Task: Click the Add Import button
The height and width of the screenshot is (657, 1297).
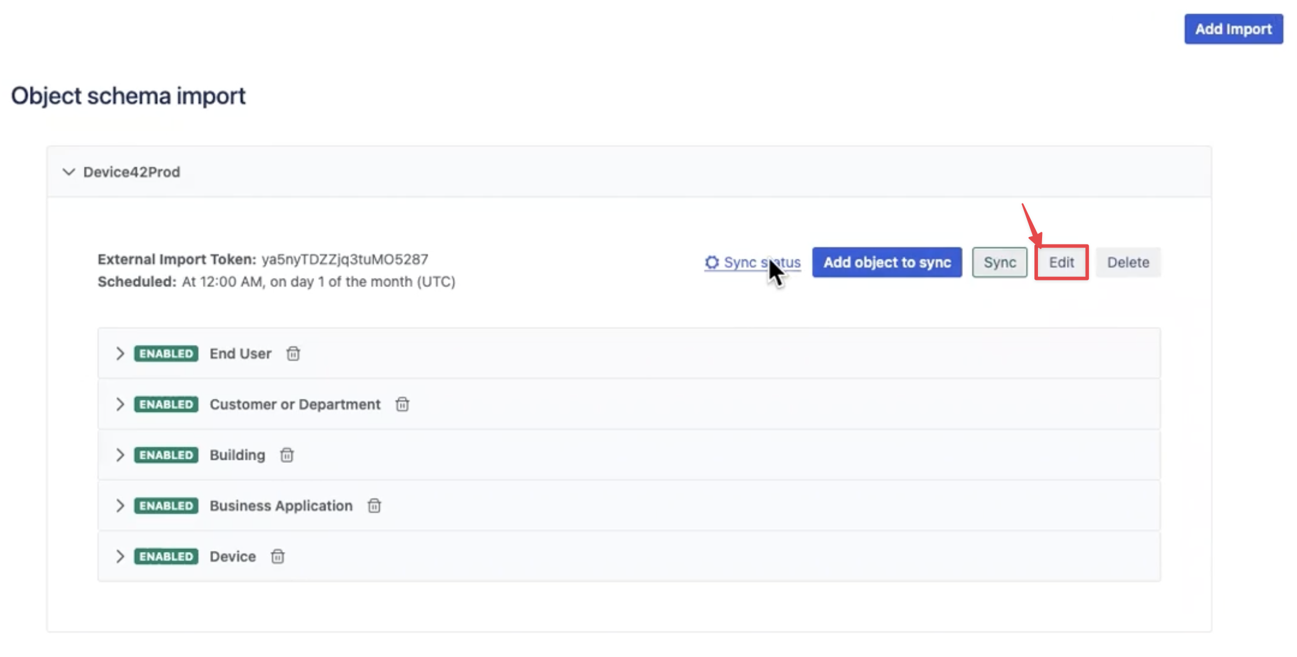Action: 1233,29
